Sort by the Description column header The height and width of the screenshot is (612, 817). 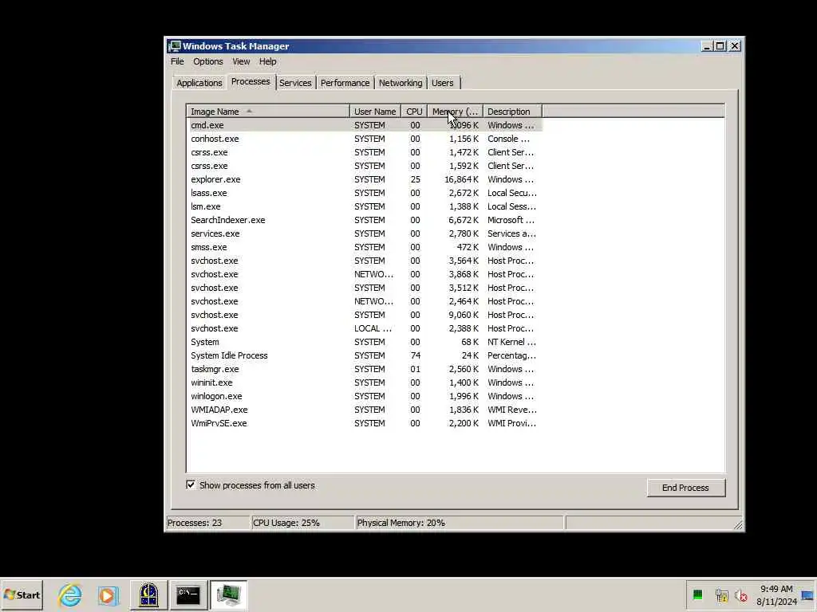pyautogui.click(x=512, y=112)
